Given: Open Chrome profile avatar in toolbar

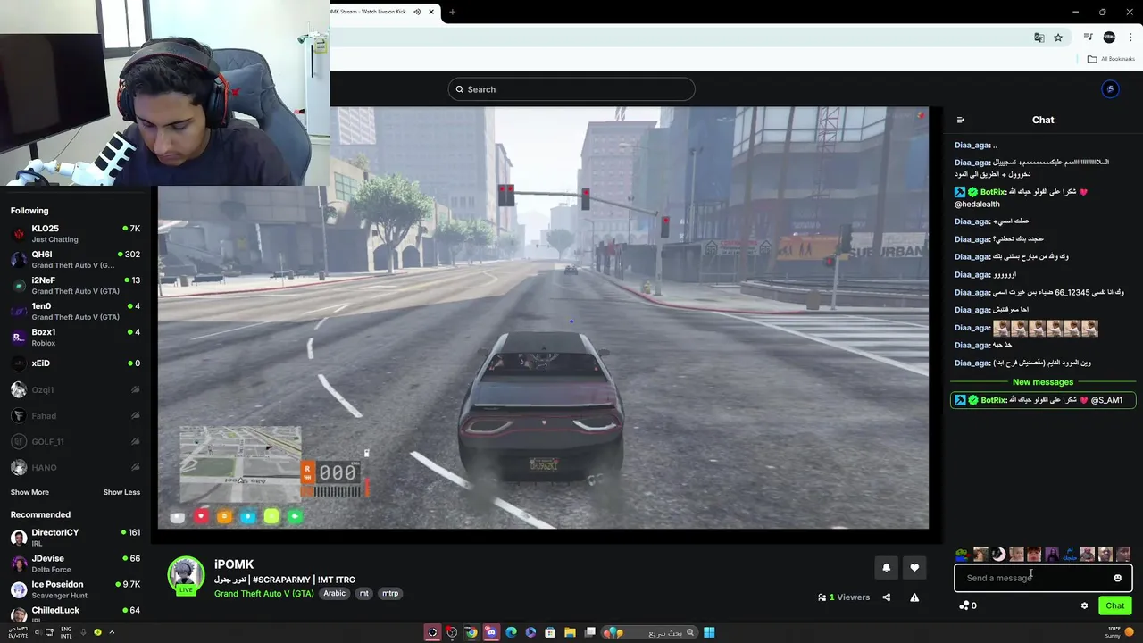Looking at the screenshot, I should (x=1109, y=38).
